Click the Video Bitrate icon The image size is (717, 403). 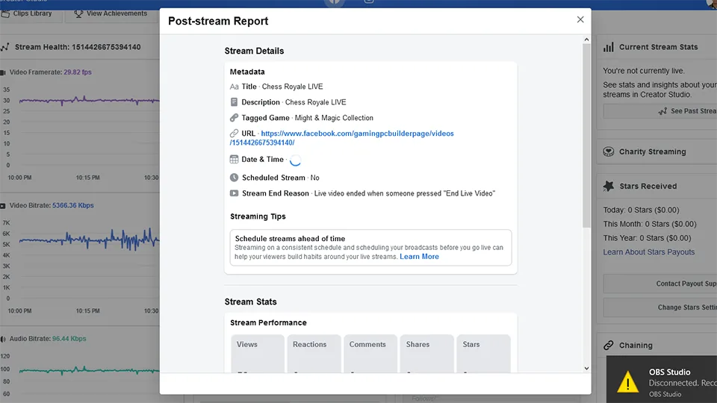pos(3,206)
